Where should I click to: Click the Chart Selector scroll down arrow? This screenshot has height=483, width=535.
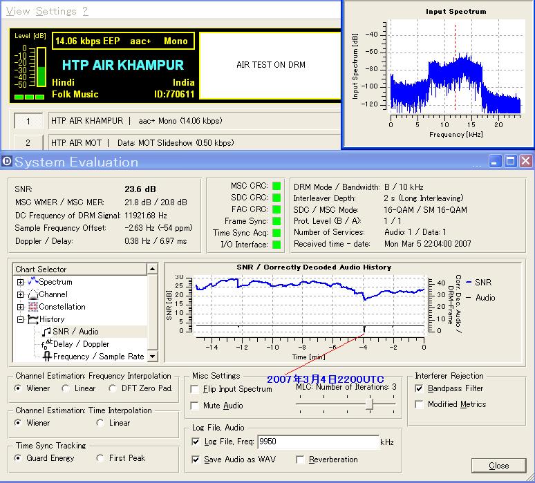(x=153, y=357)
